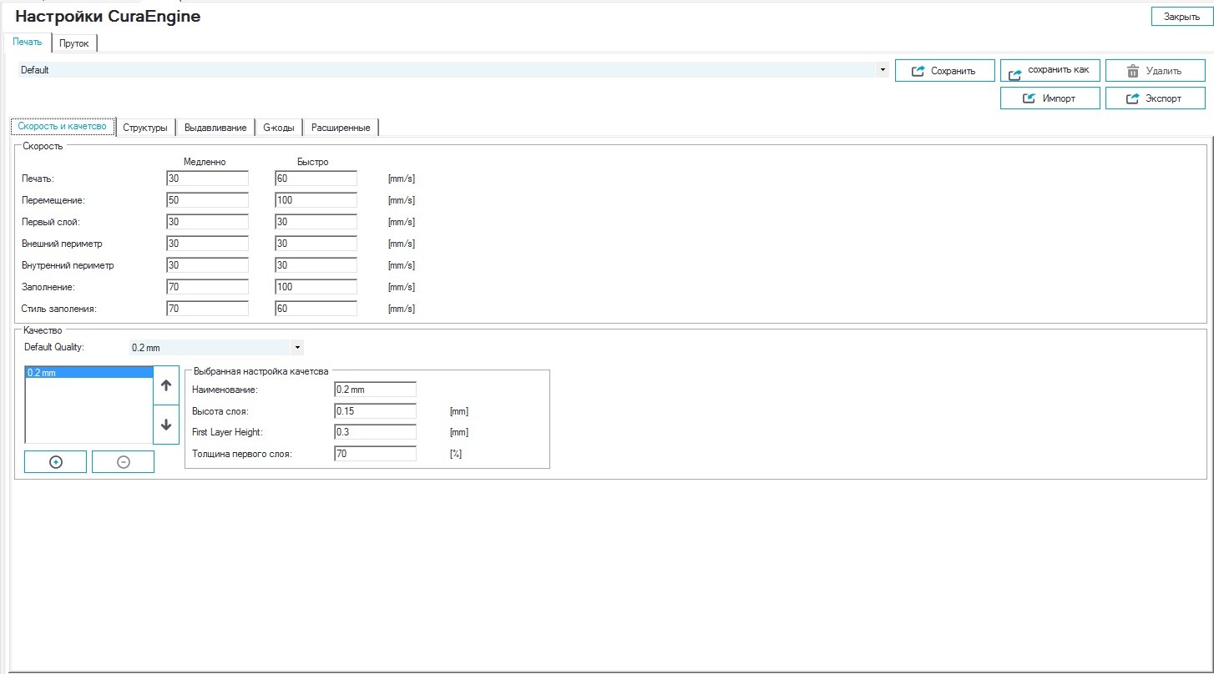
Task: Click the Печать fast speed field
Action: pos(316,179)
